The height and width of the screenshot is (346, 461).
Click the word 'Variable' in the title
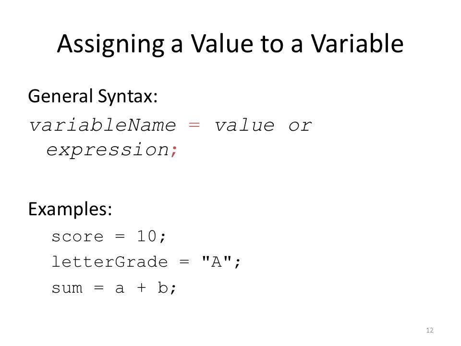tap(357, 44)
